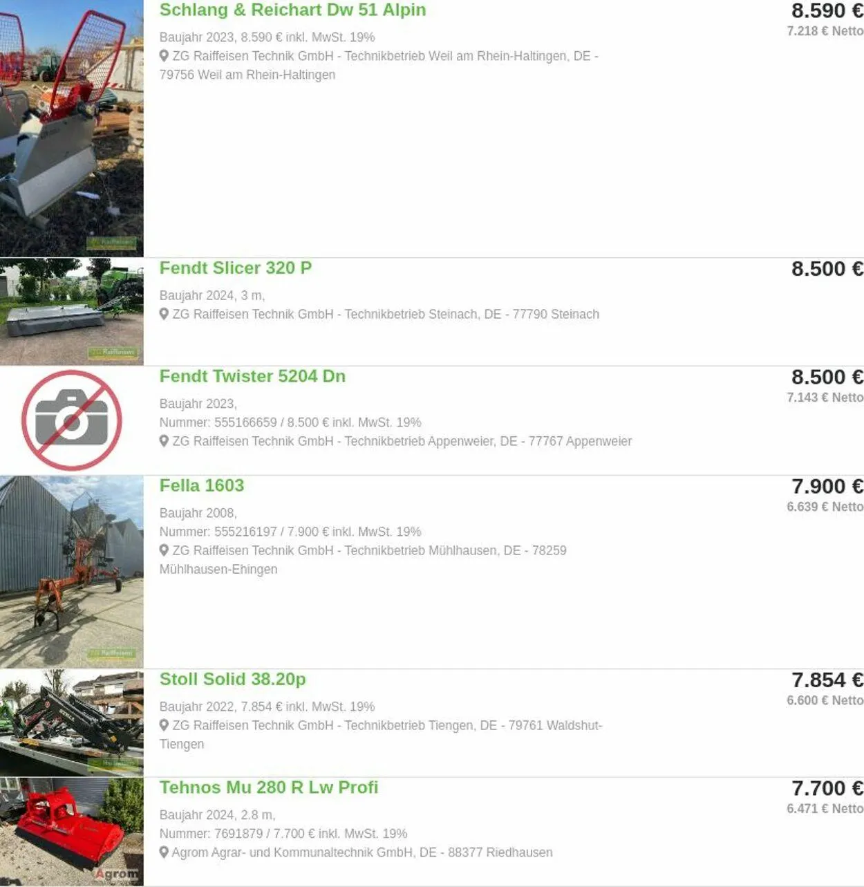Open the Fella 1603 listing title

pos(202,486)
